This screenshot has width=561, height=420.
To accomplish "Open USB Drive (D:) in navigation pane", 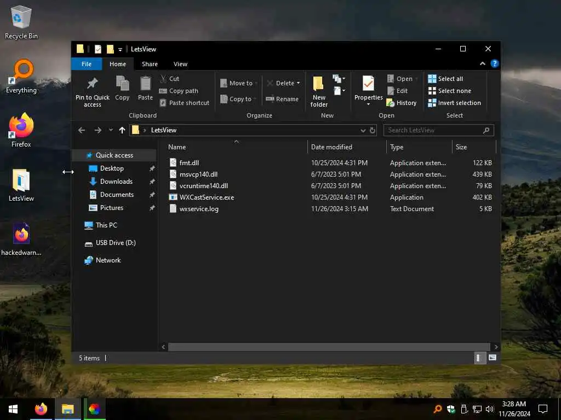I will point(114,243).
